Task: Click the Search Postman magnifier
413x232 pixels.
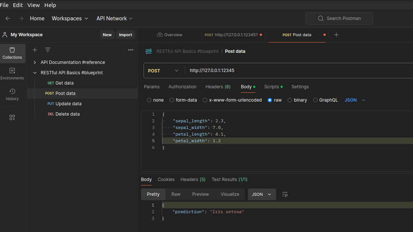Action: tap(320, 18)
